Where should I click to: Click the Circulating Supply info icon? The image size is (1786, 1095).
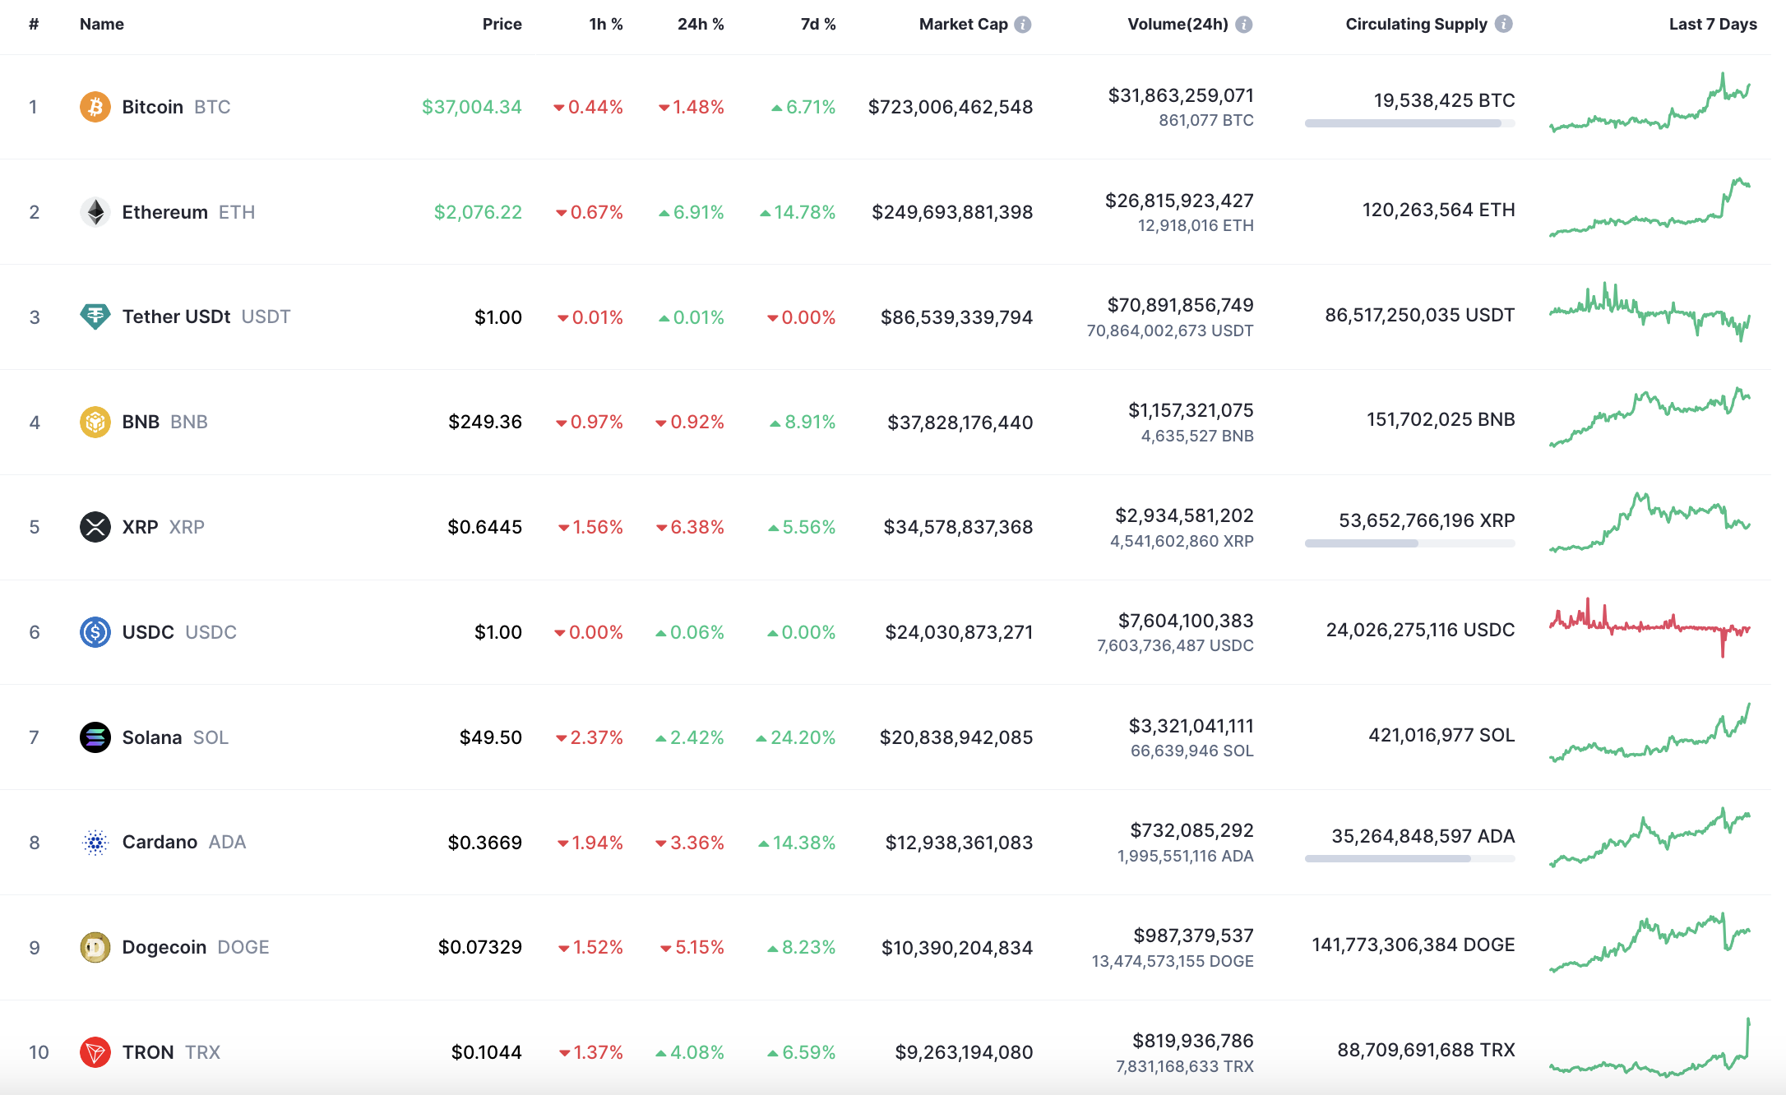[1503, 24]
